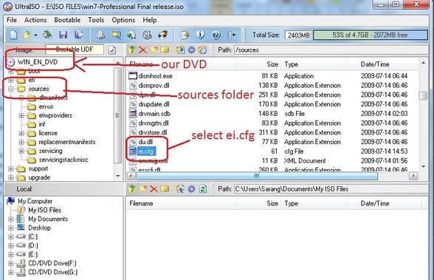Image resolution: width=434 pixels, height=280 pixels.
Task: Click the vertical scrollbar down arrow of file list
Action: (x=423, y=167)
